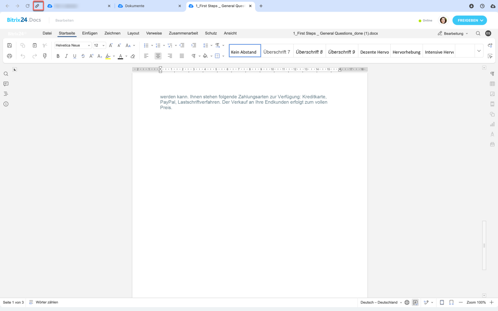Expand the font size 12 dropdown
The width and height of the screenshot is (498, 311).
[x=99, y=45]
